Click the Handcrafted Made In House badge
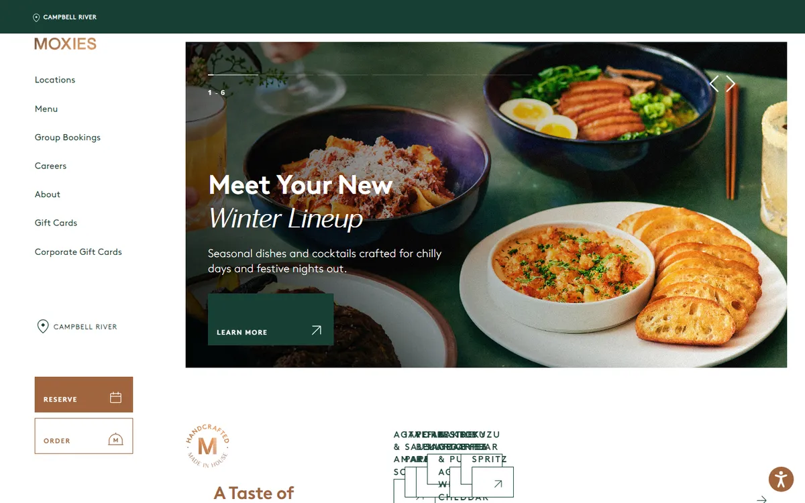This screenshot has height=503, width=805. click(207, 445)
